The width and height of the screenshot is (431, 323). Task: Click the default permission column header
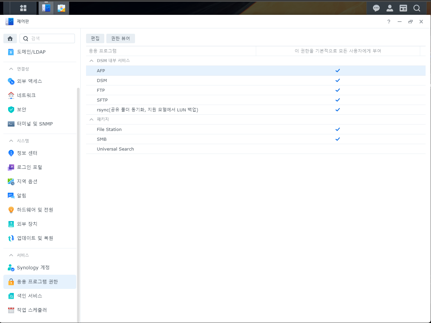click(x=338, y=51)
